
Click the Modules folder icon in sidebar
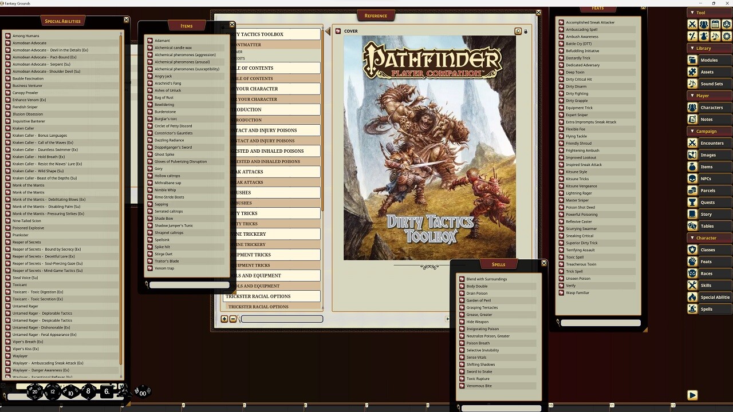click(692, 60)
